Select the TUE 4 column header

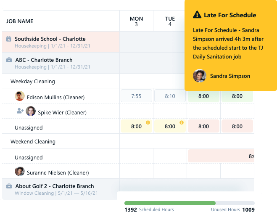point(170,21)
